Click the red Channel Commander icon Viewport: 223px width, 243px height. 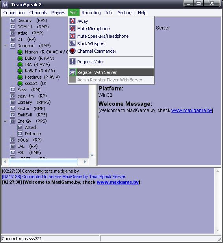coord(72,51)
